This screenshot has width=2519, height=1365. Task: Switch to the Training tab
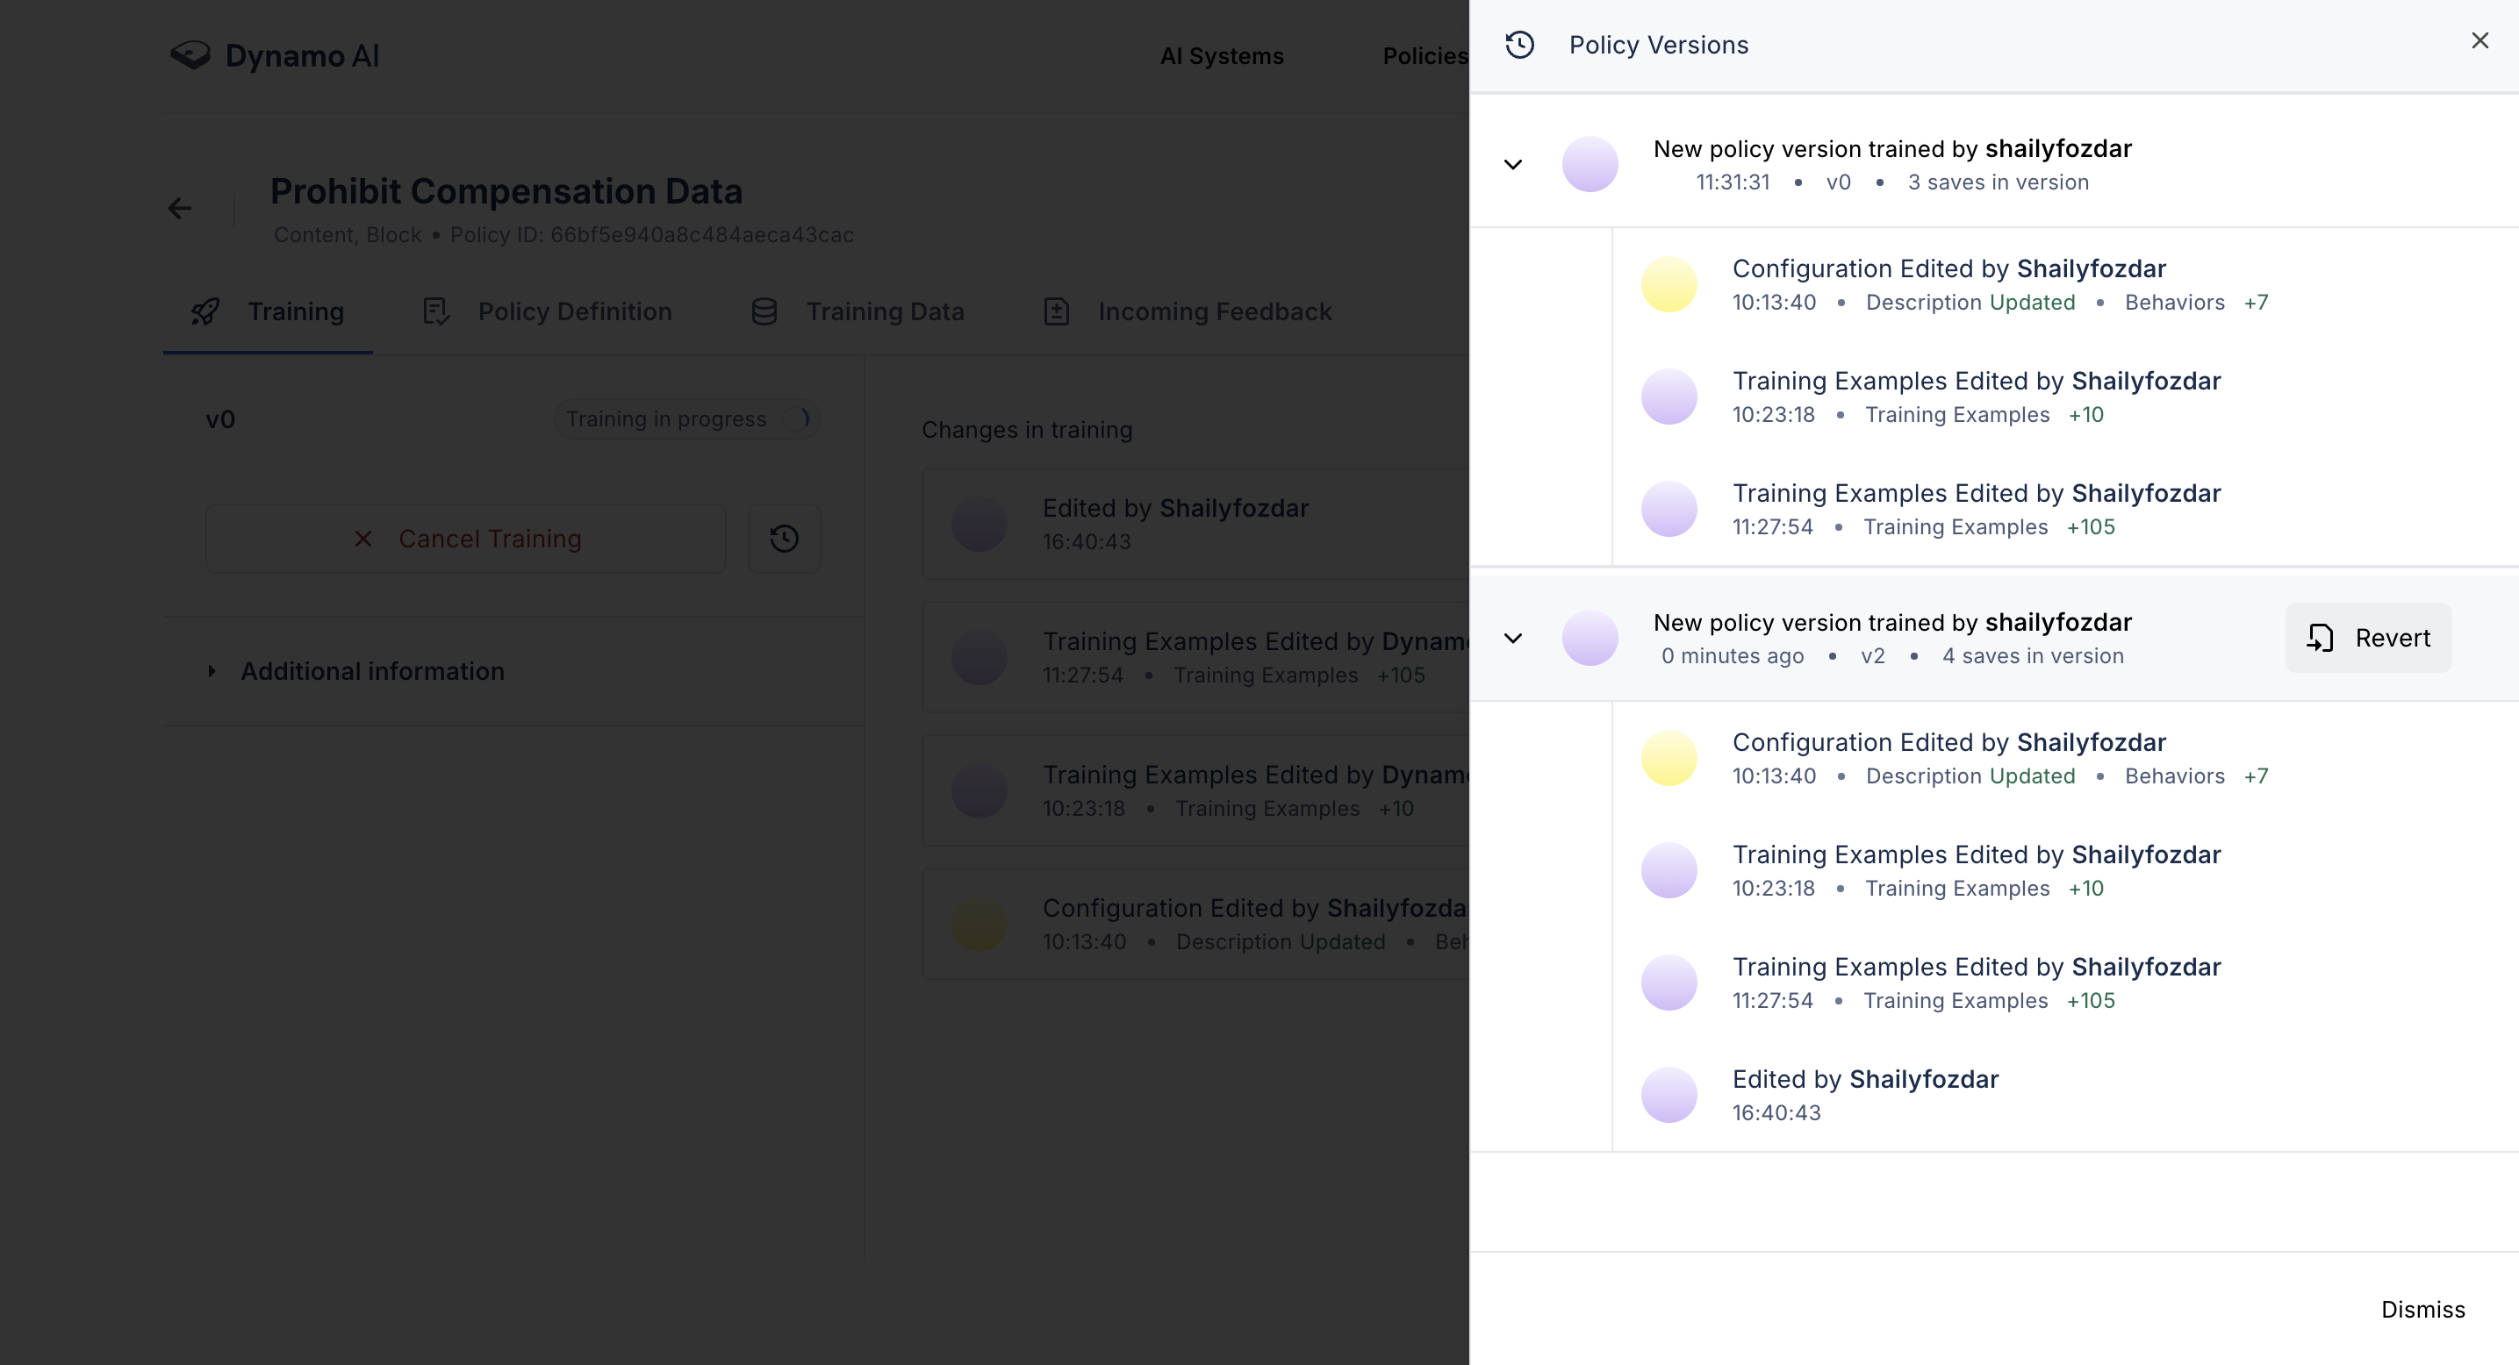(267, 311)
